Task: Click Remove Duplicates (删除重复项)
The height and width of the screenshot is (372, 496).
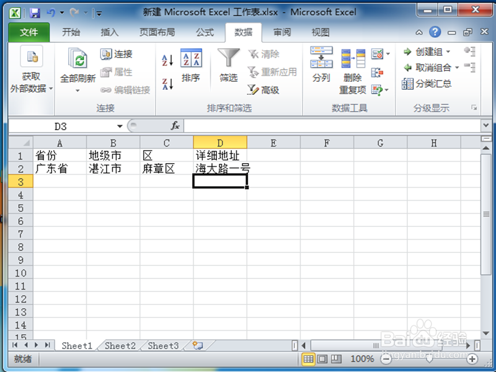Action: 353,70
